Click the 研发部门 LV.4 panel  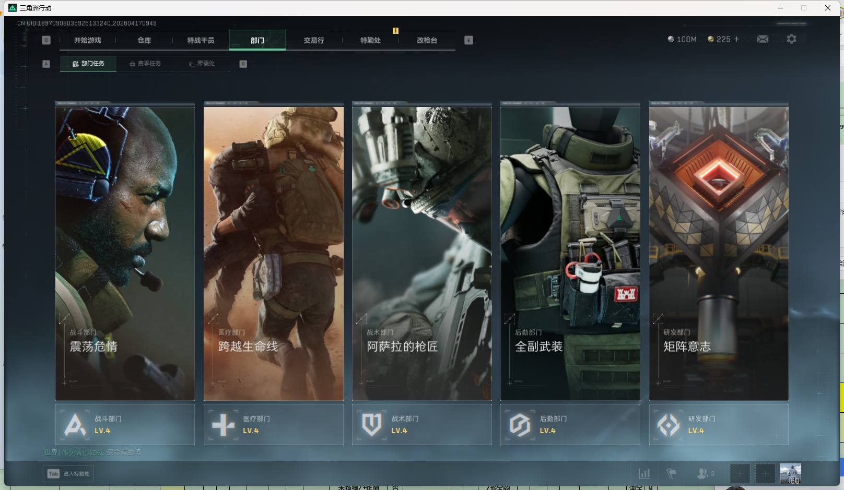pyautogui.click(x=719, y=425)
